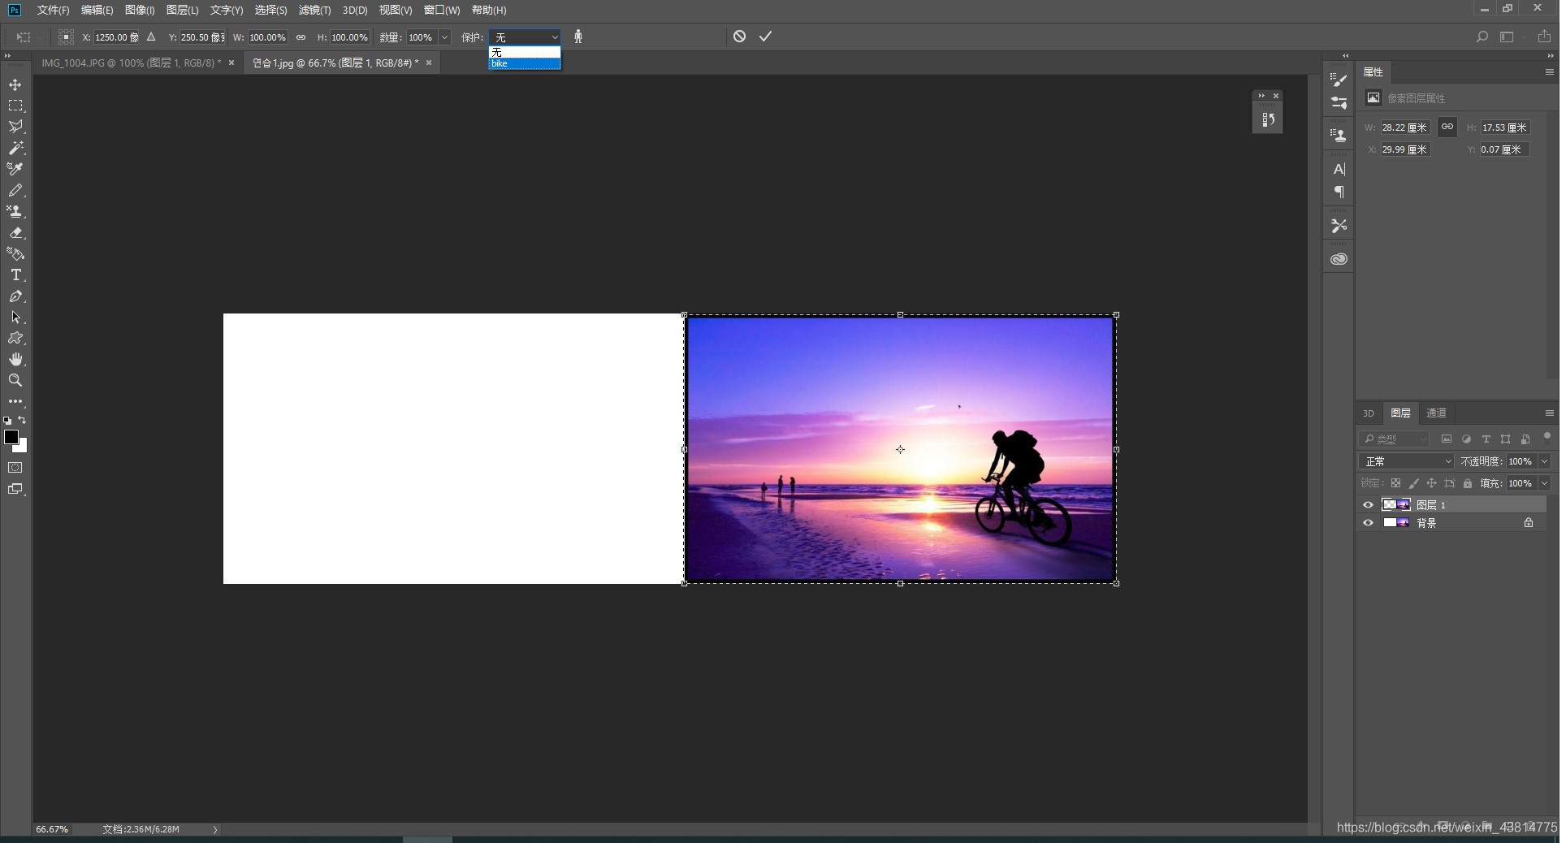Image resolution: width=1566 pixels, height=843 pixels.
Task: Open the Character panel icon
Action: pyautogui.click(x=1339, y=169)
